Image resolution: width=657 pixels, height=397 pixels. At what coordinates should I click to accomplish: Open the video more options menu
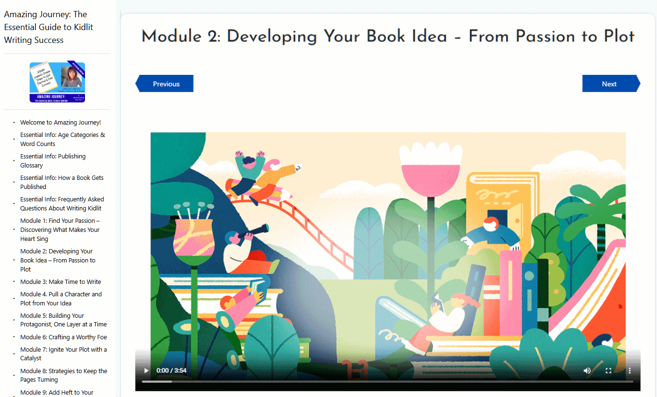pos(630,370)
